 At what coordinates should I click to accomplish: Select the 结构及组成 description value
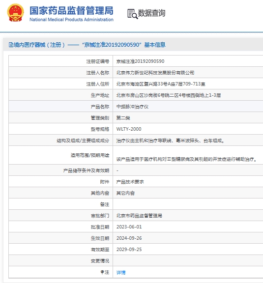click(x=171, y=141)
